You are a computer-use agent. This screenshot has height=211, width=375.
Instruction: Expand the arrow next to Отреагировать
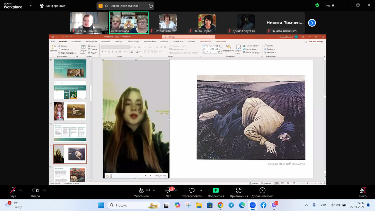pyautogui.click(x=201, y=190)
